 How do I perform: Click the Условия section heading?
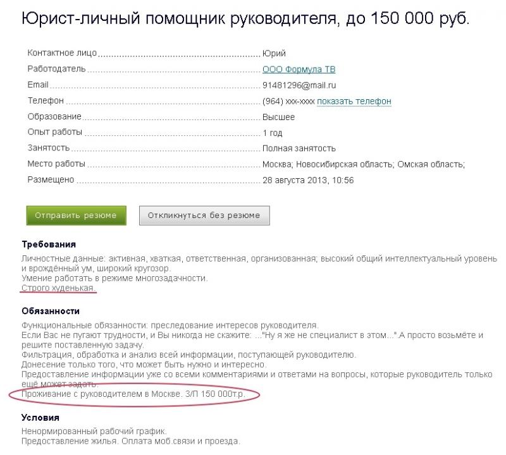pyautogui.click(x=40, y=417)
